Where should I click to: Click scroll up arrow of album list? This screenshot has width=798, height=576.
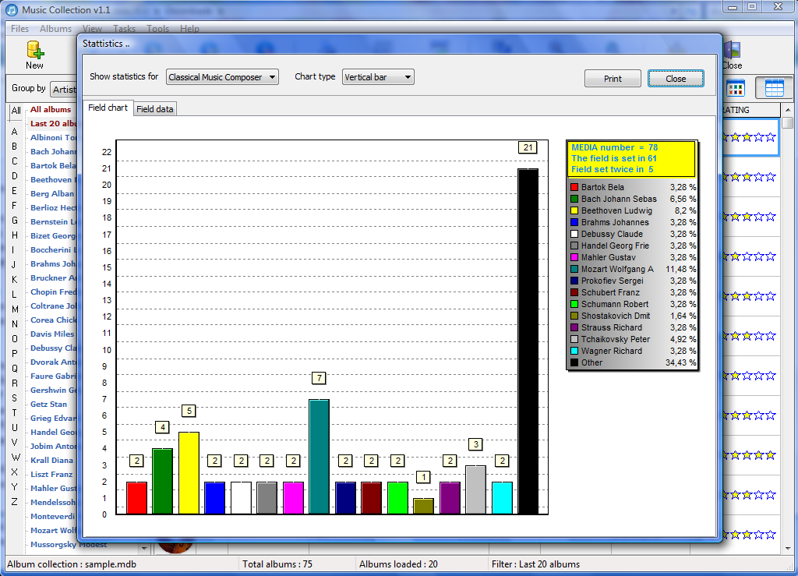788,110
